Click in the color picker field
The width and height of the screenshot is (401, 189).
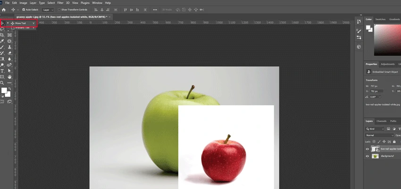pos(387,40)
